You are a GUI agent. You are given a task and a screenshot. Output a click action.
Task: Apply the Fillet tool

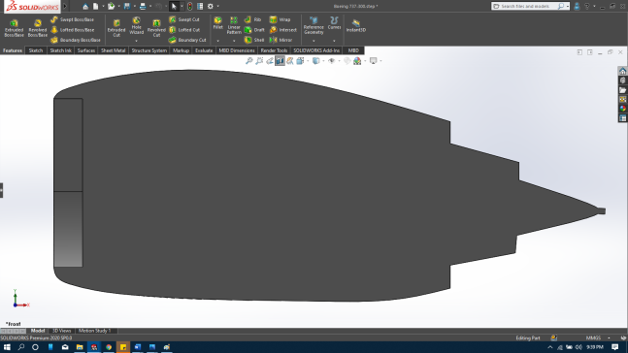(217, 23)
